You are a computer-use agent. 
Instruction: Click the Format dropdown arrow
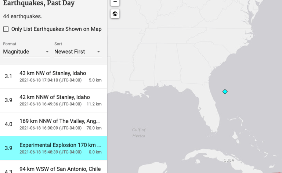click(x=47, y=52)
